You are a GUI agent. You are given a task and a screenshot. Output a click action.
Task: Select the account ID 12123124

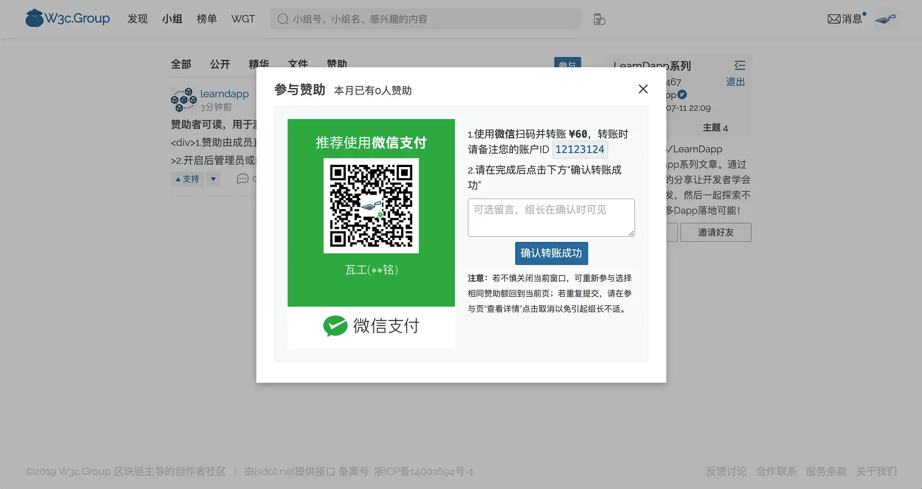click(x=580, y=150)
